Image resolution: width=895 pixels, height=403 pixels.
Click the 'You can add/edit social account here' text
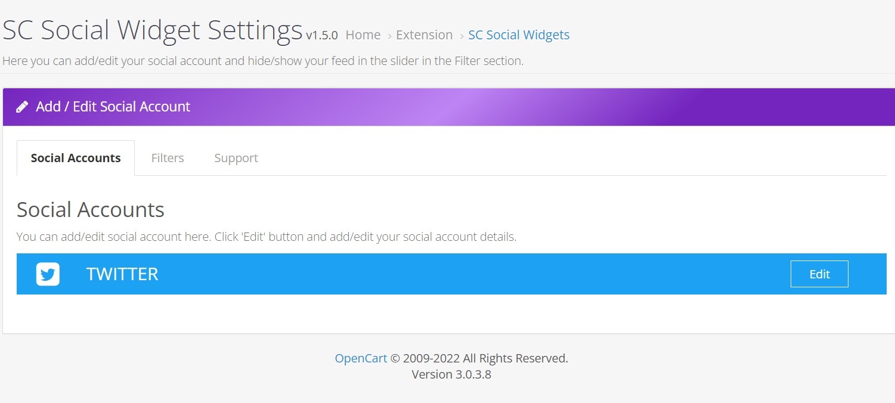(x=267, y=237)
